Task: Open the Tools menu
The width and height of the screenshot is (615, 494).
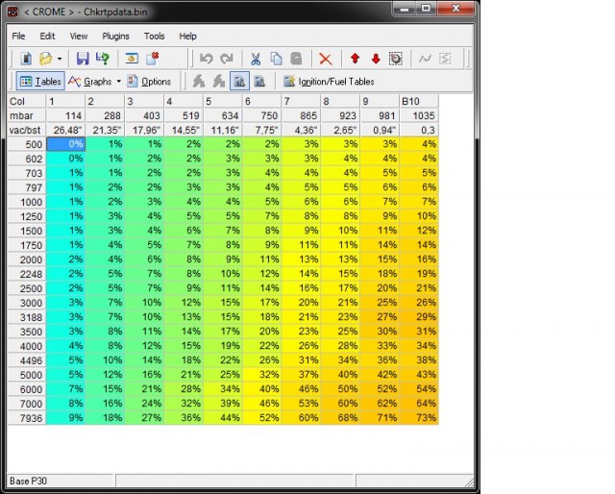Action: (154, 37)
